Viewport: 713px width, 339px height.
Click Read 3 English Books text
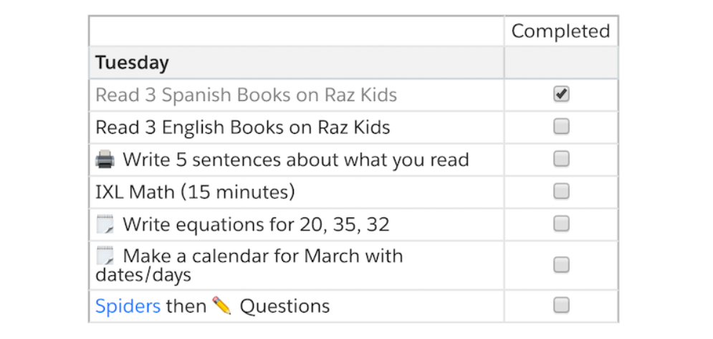click(243, 127)
